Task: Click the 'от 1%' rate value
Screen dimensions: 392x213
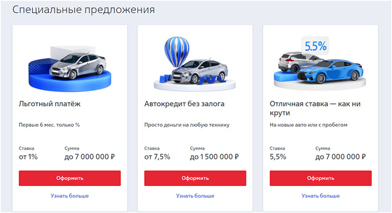Action: (x=28, y=157)
